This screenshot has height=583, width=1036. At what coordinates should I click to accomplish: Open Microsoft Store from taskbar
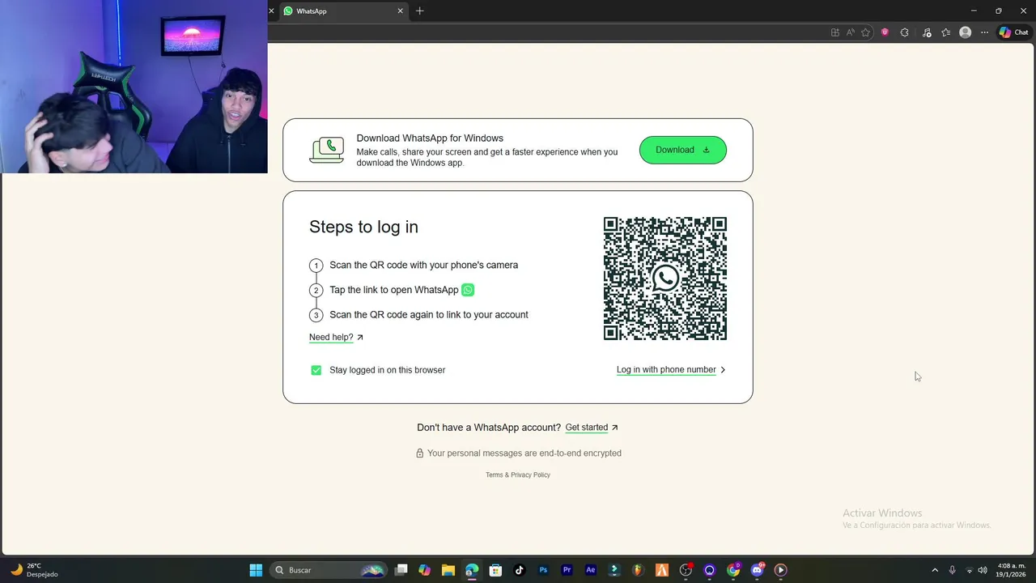tap(495, 570)
